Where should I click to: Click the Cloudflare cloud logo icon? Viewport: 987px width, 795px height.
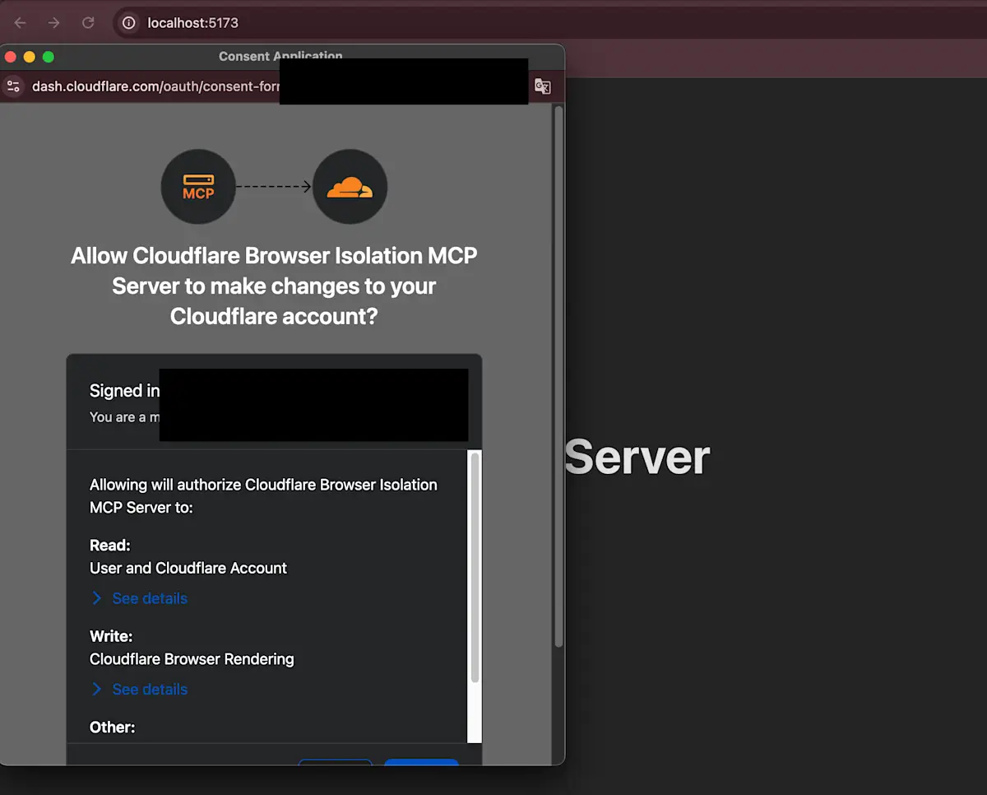click(350, 187)
